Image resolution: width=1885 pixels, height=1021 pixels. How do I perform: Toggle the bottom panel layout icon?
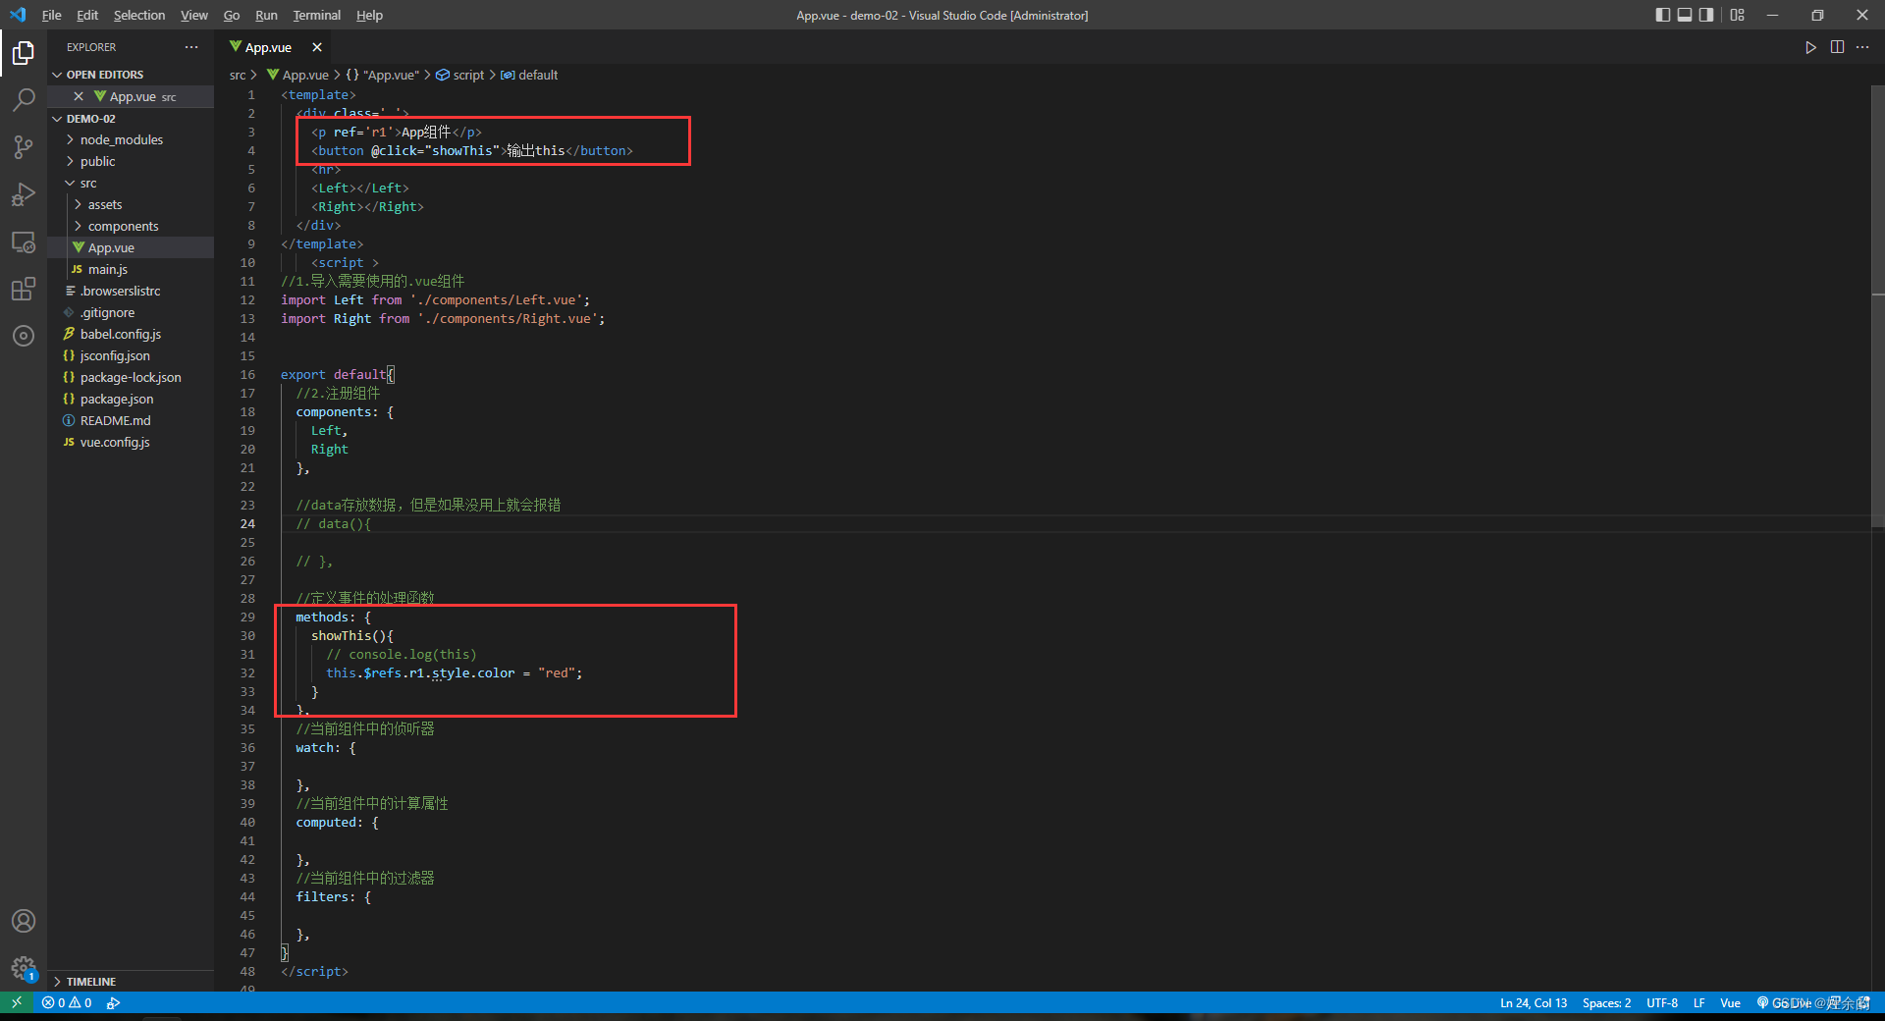[x=1685, y=15]
